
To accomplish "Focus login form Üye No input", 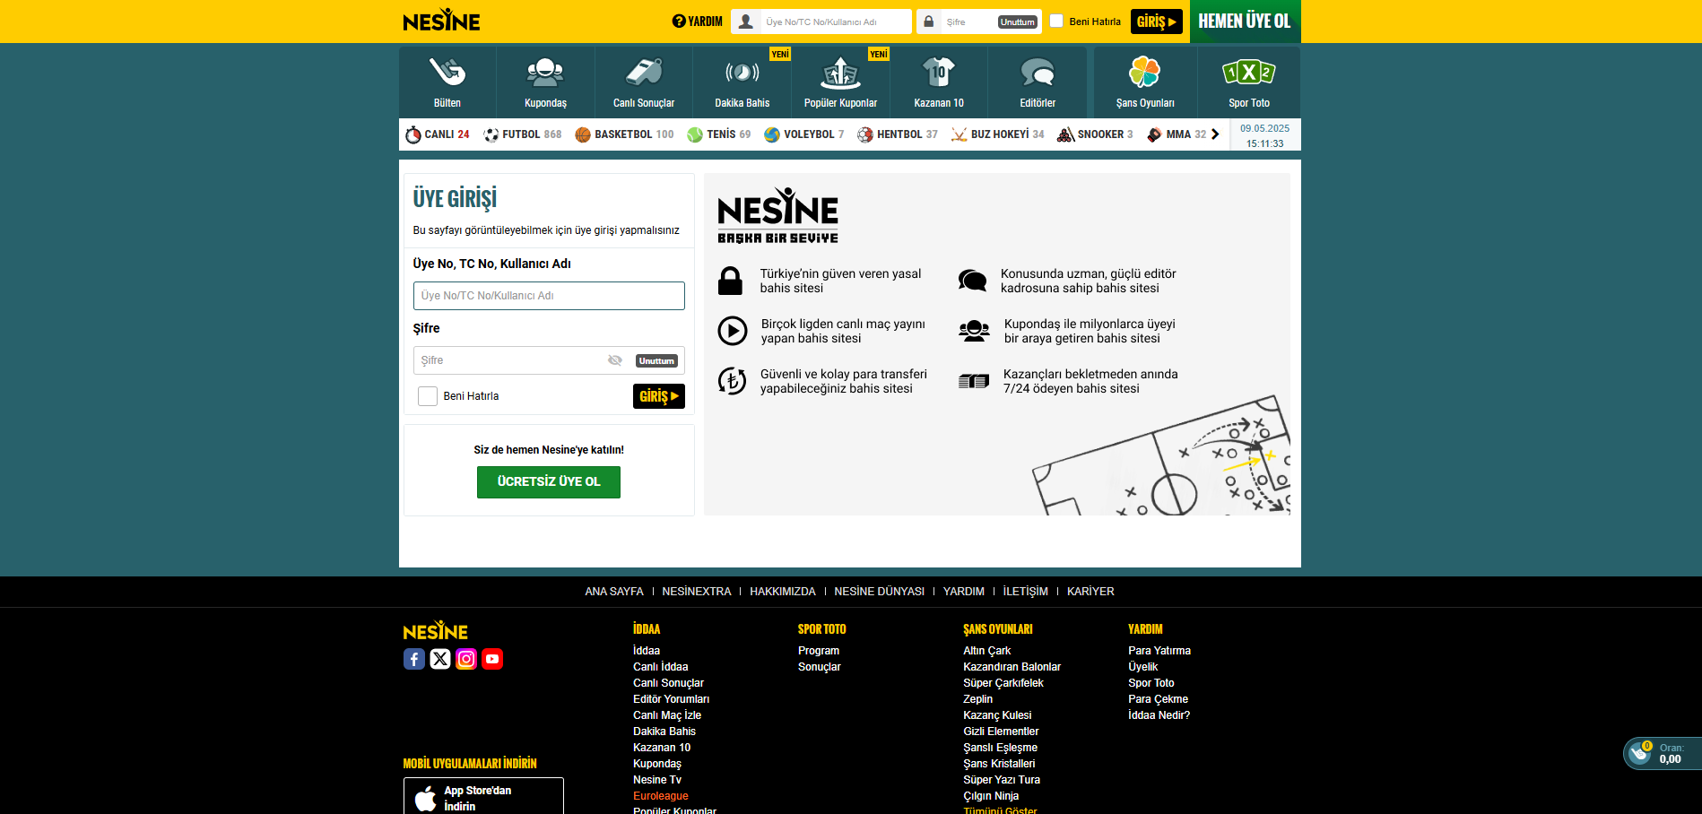I will 549,296.
